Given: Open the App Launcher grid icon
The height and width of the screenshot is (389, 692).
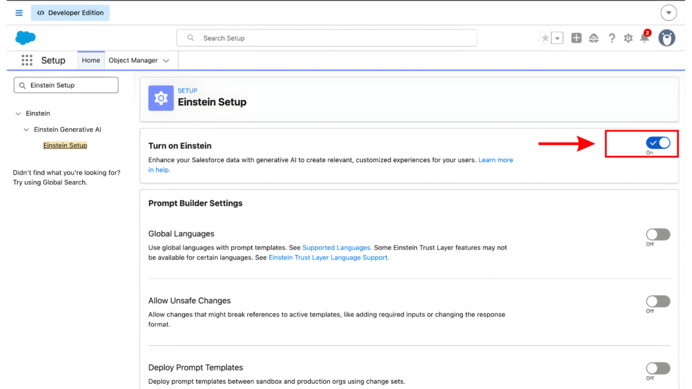Looking at the screenshot, I should [27, 60].
